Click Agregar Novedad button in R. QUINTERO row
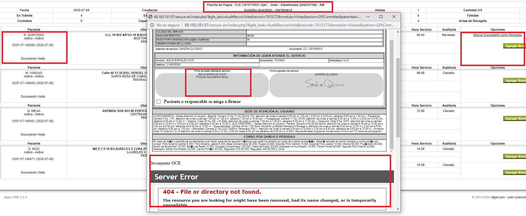 (x=514, y=46)
